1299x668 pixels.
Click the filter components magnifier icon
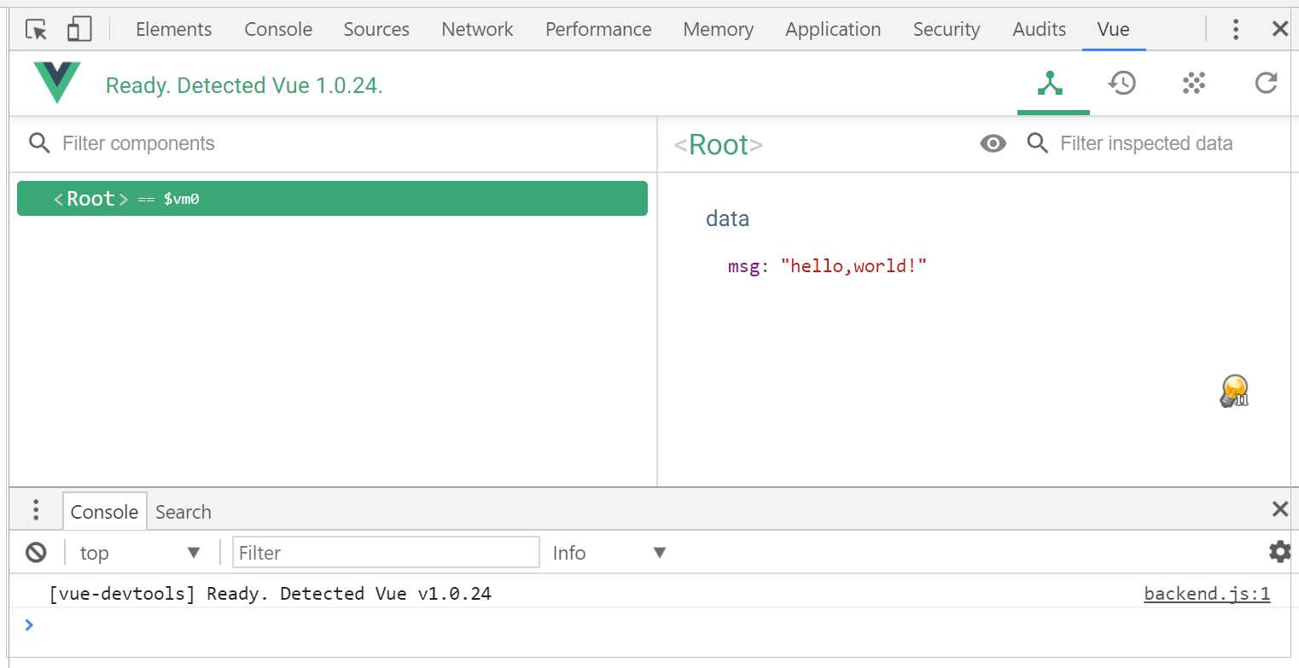pos(39,142)
